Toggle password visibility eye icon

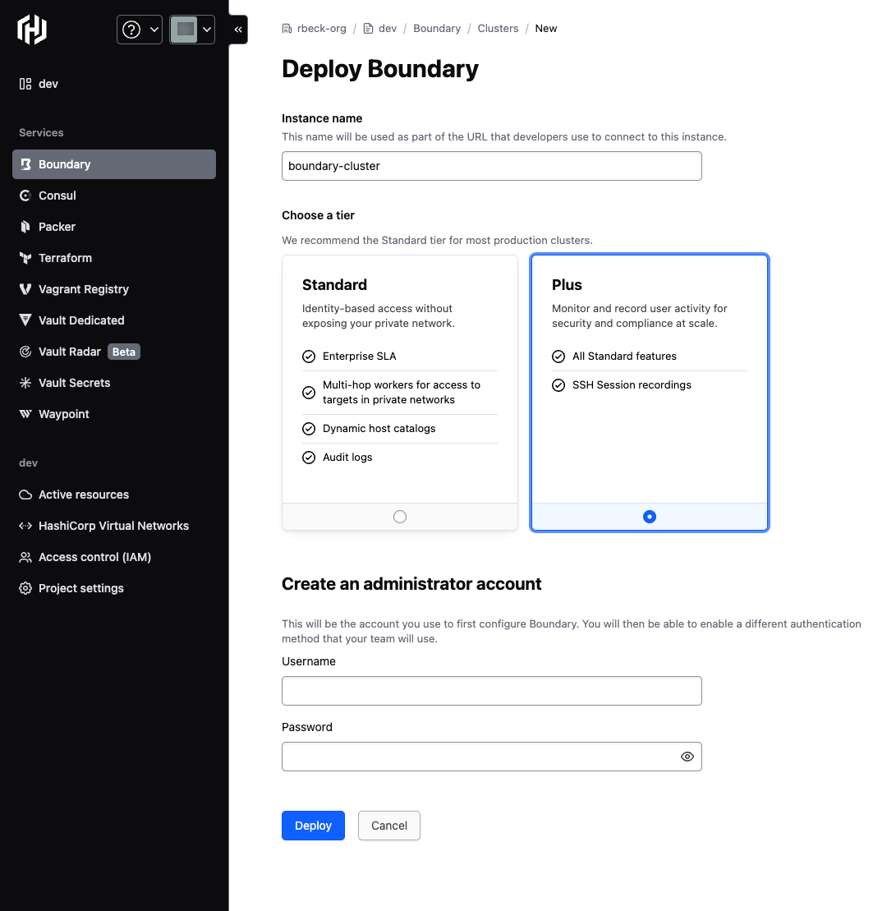click(x=687, y=757)
